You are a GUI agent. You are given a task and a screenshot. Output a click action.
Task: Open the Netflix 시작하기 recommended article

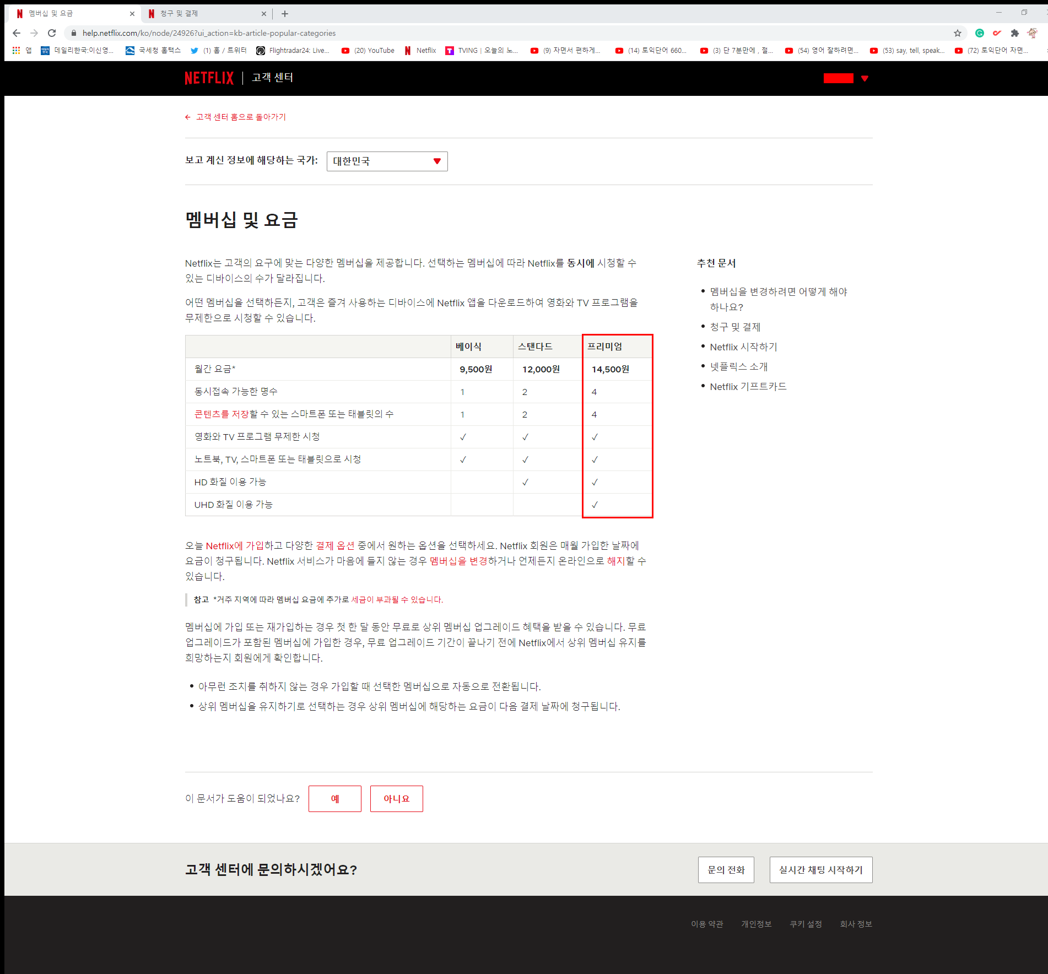(743, 347)
